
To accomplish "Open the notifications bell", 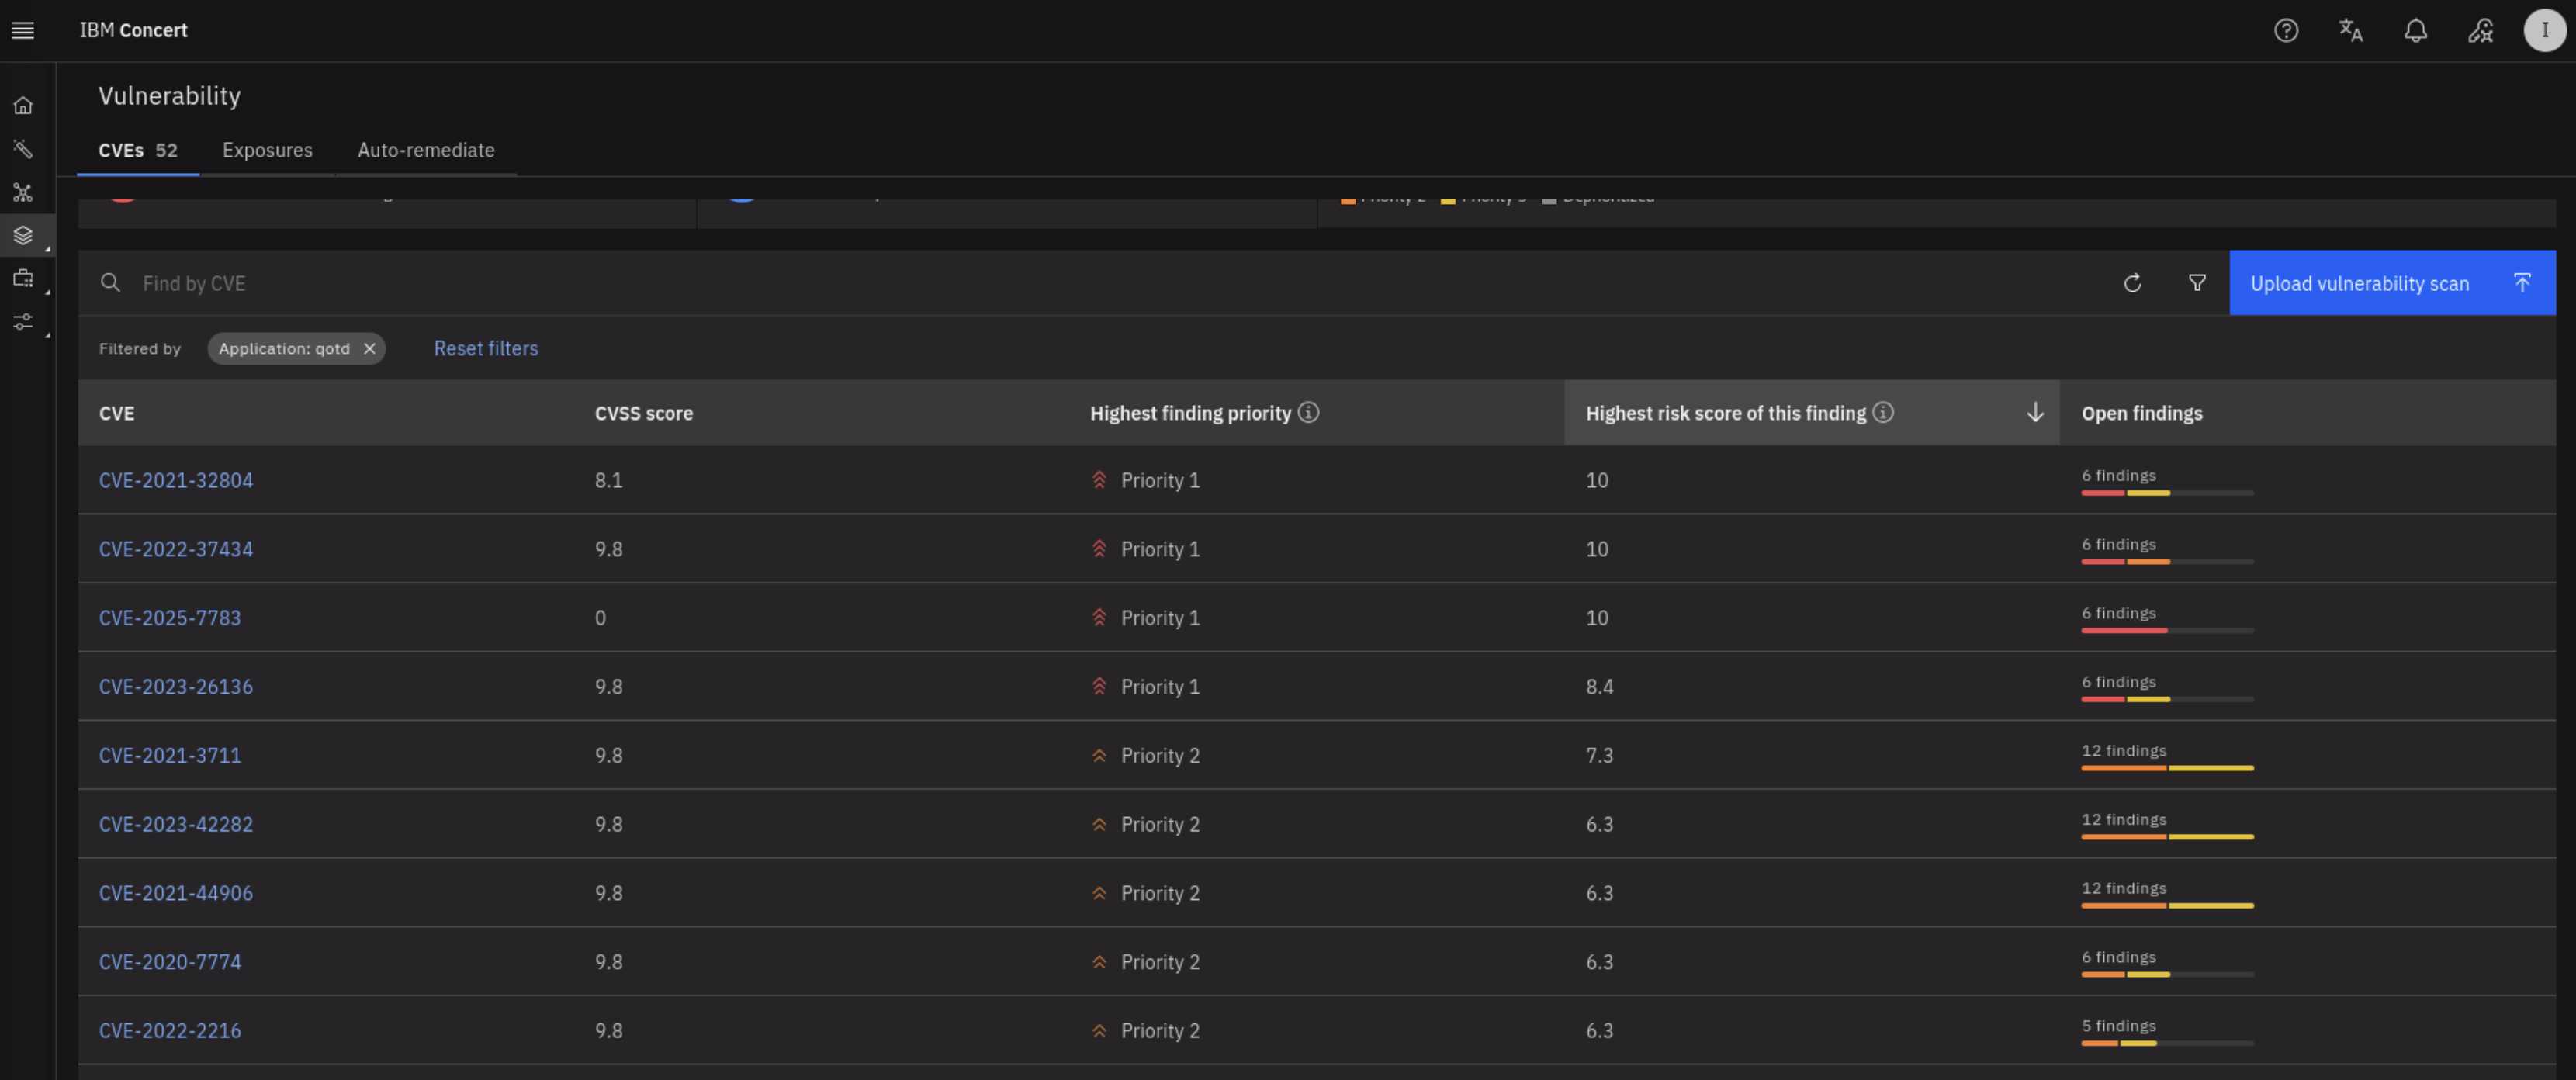I will (2415, 30).
